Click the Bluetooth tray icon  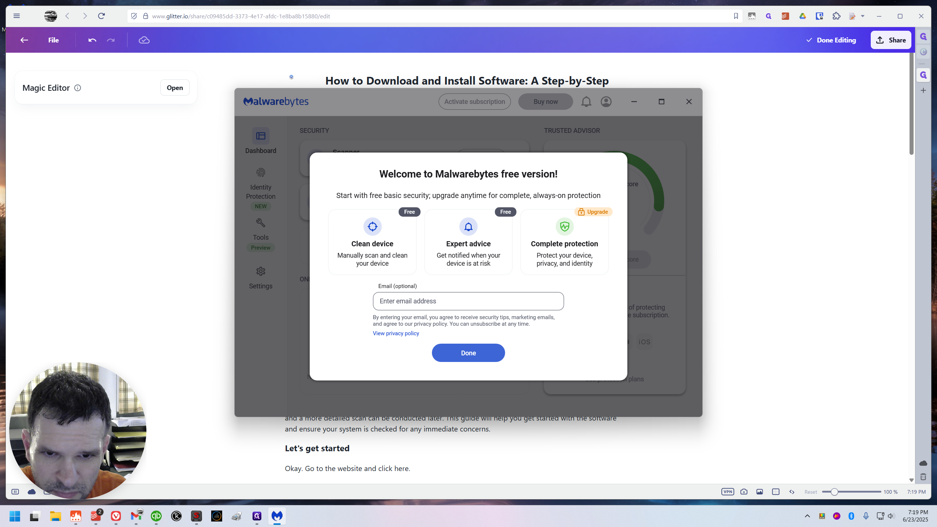coord(851,516)
